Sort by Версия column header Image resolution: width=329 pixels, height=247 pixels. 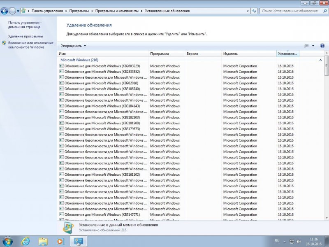203,54
